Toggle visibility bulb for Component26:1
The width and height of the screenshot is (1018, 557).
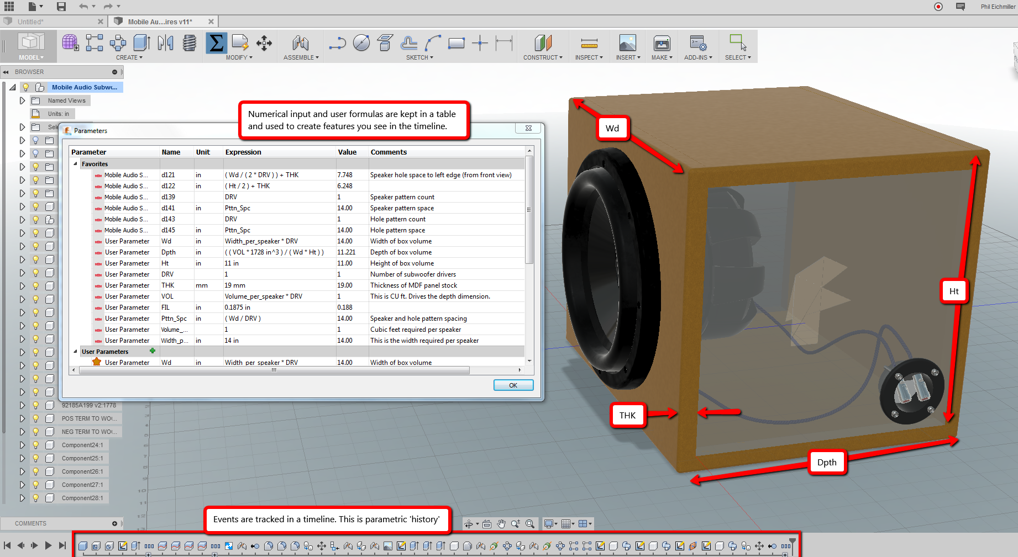pyautogui.click(x=36, y=471)
